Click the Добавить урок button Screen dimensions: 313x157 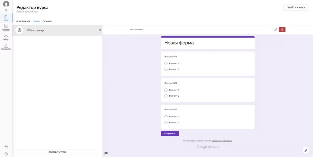[x=57, y=152]
